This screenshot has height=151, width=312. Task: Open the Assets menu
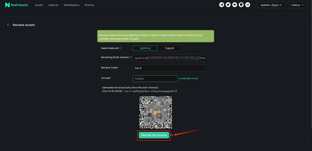39,5
